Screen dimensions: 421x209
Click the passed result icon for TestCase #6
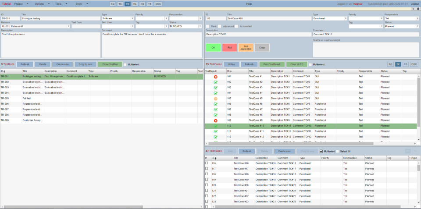[x=215, y=104]
